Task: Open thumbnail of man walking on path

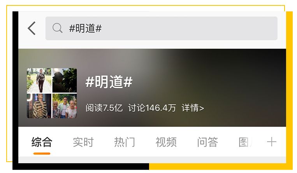Action: click(39, 80)
